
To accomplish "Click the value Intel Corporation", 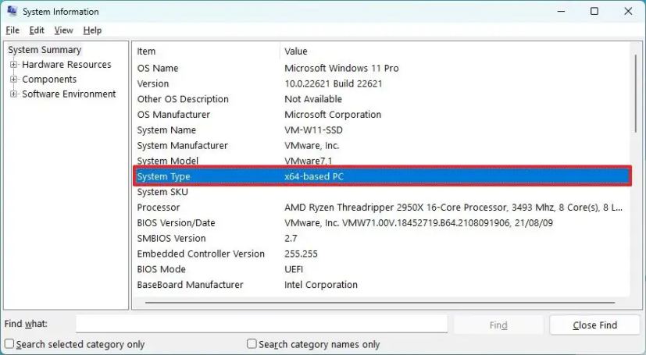I will coord(321,285).
